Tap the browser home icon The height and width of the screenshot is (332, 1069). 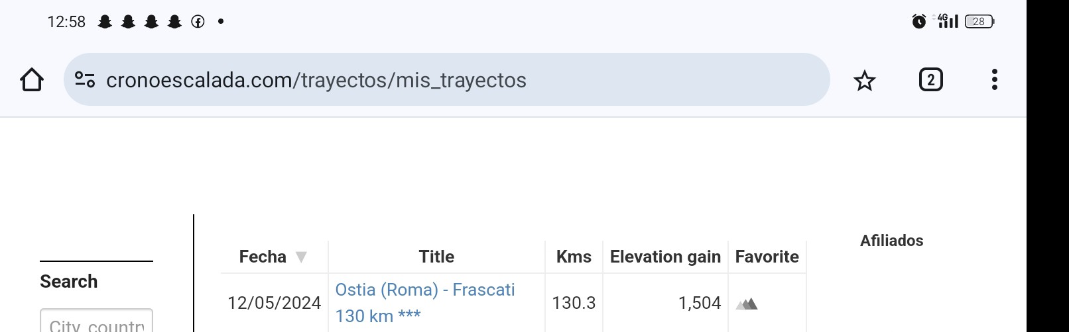[x=32, y=80]
